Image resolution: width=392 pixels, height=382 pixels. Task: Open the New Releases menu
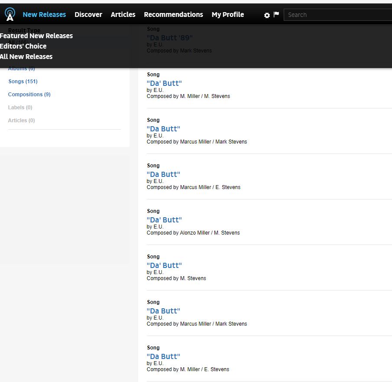[44, 14]
